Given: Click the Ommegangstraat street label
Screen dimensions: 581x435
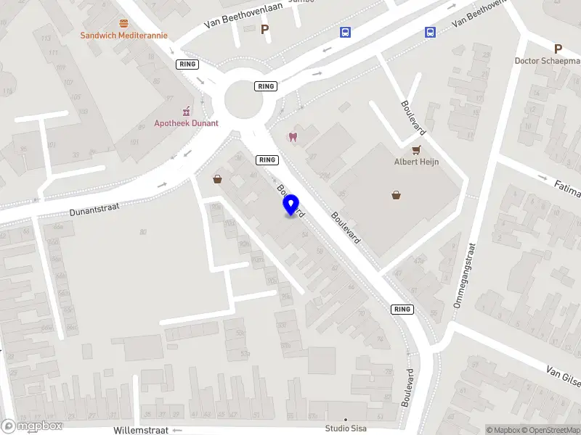Looking at the screenshot, I should click(464, 275).
